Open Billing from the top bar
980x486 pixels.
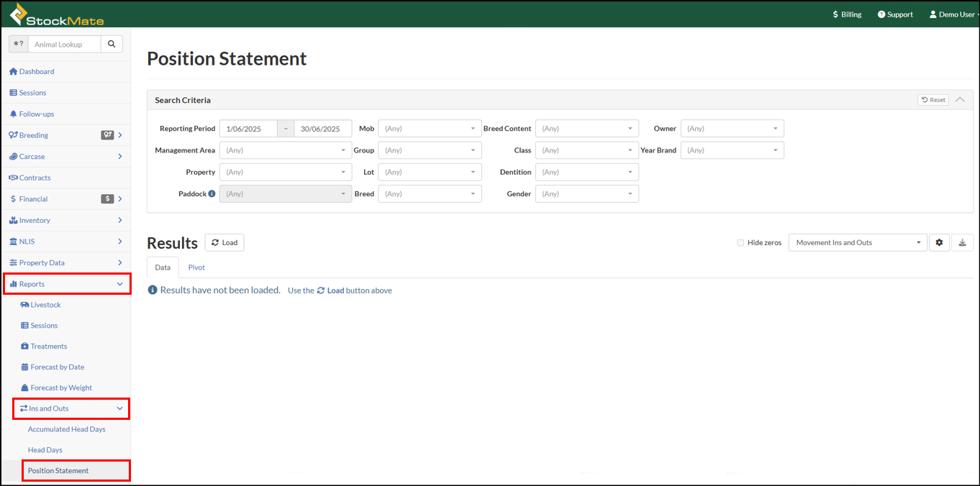(846, 14)
